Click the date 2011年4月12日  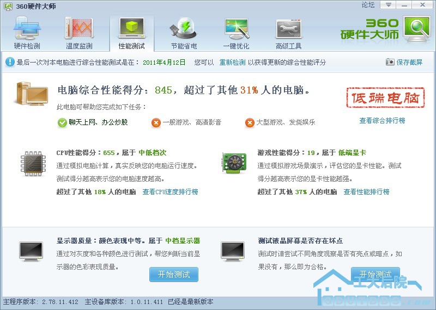pos(164,63)
